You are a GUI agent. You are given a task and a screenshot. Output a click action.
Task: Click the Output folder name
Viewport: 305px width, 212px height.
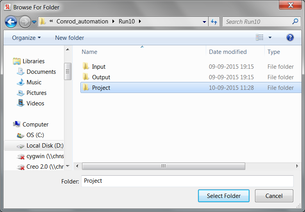101,77
